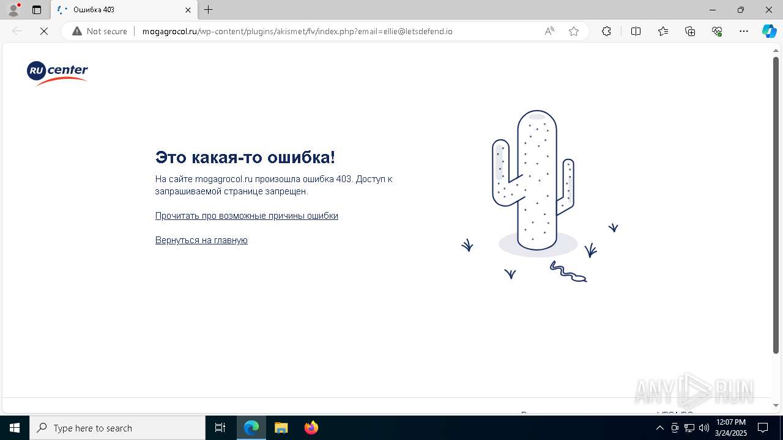Open the browser profile icon
The height and width of the screenshot is (440, 783).
tap(13, 10)
